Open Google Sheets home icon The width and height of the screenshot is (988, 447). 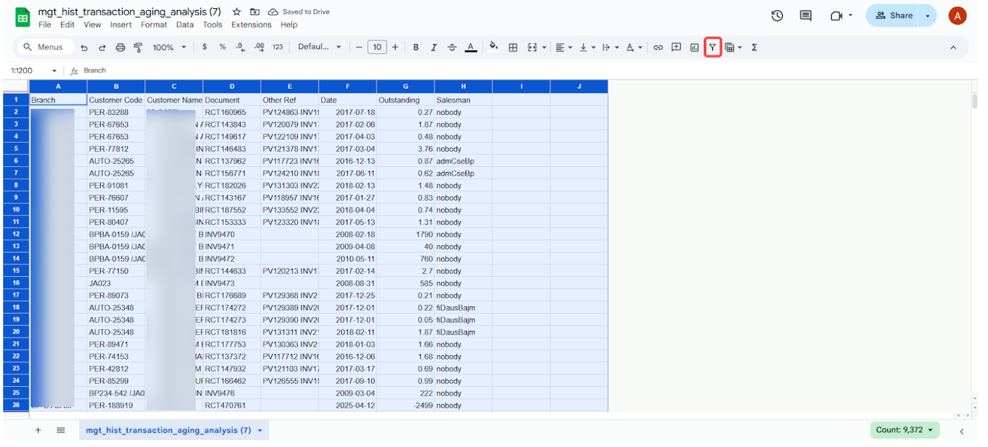[x=23, y=18]
